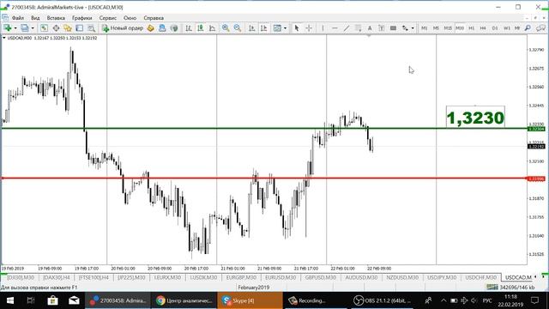Image resolution: width=549 pixels, height=309 pixels.
Task: Open the profiles icon
Action: tap(25, 28)
